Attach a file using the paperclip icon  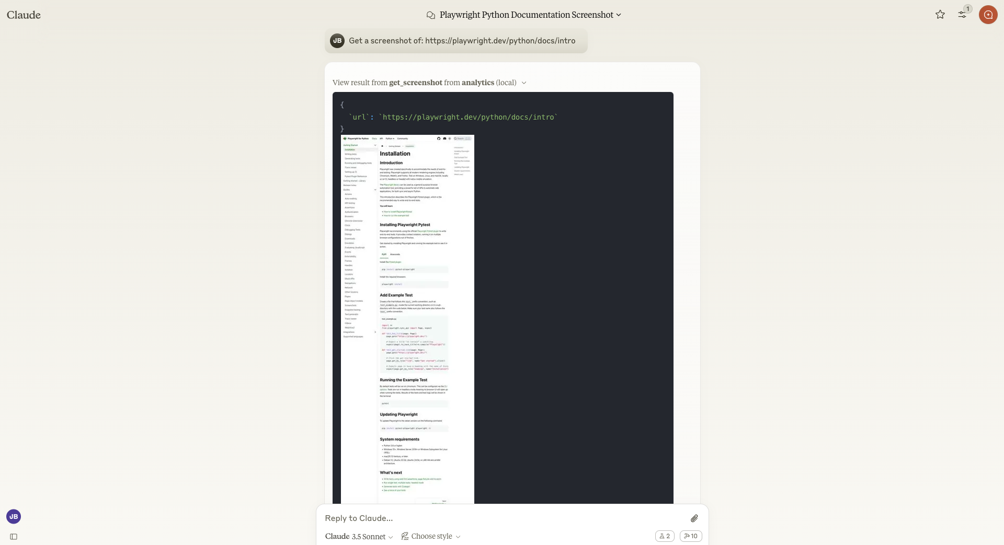(694, 518)
